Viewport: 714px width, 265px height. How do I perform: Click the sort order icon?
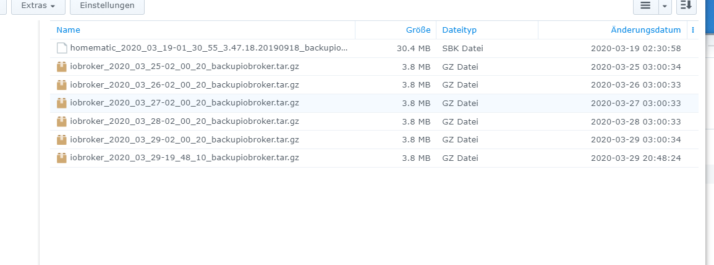(686, 6)
